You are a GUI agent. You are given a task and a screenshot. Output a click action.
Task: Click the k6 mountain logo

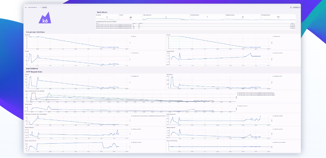(x=45, y=18)
